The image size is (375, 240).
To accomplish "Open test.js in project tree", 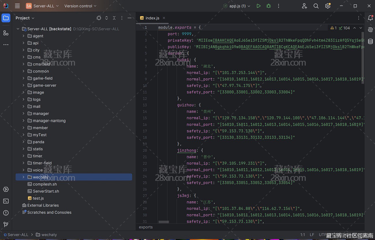I will click(x=38, y=198).
